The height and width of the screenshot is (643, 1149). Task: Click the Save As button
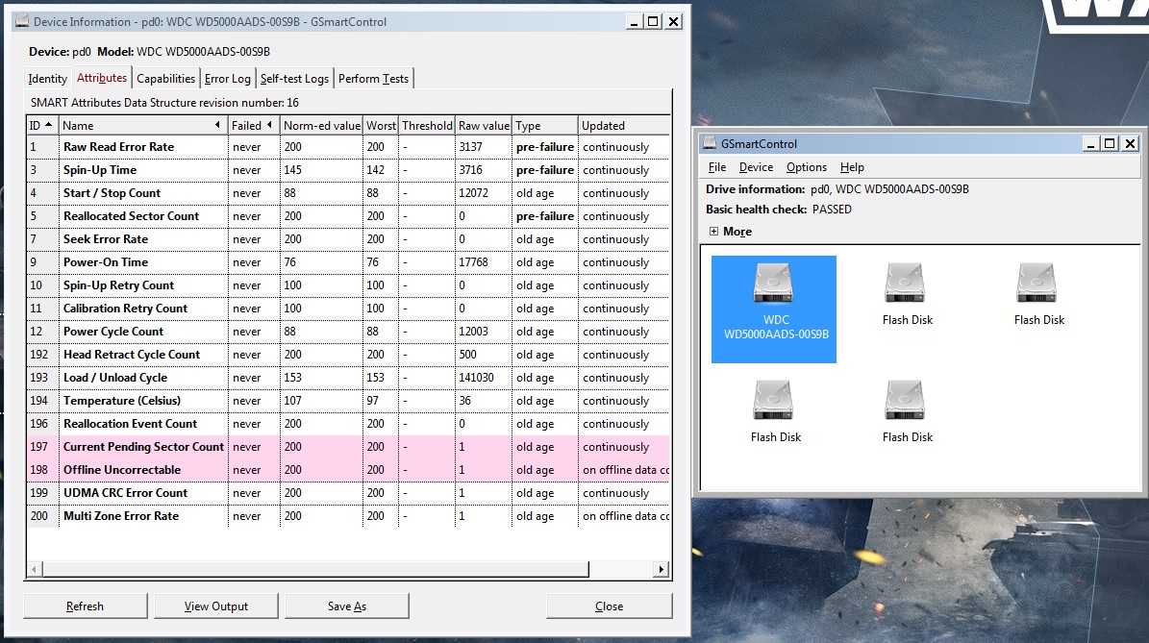346,606
